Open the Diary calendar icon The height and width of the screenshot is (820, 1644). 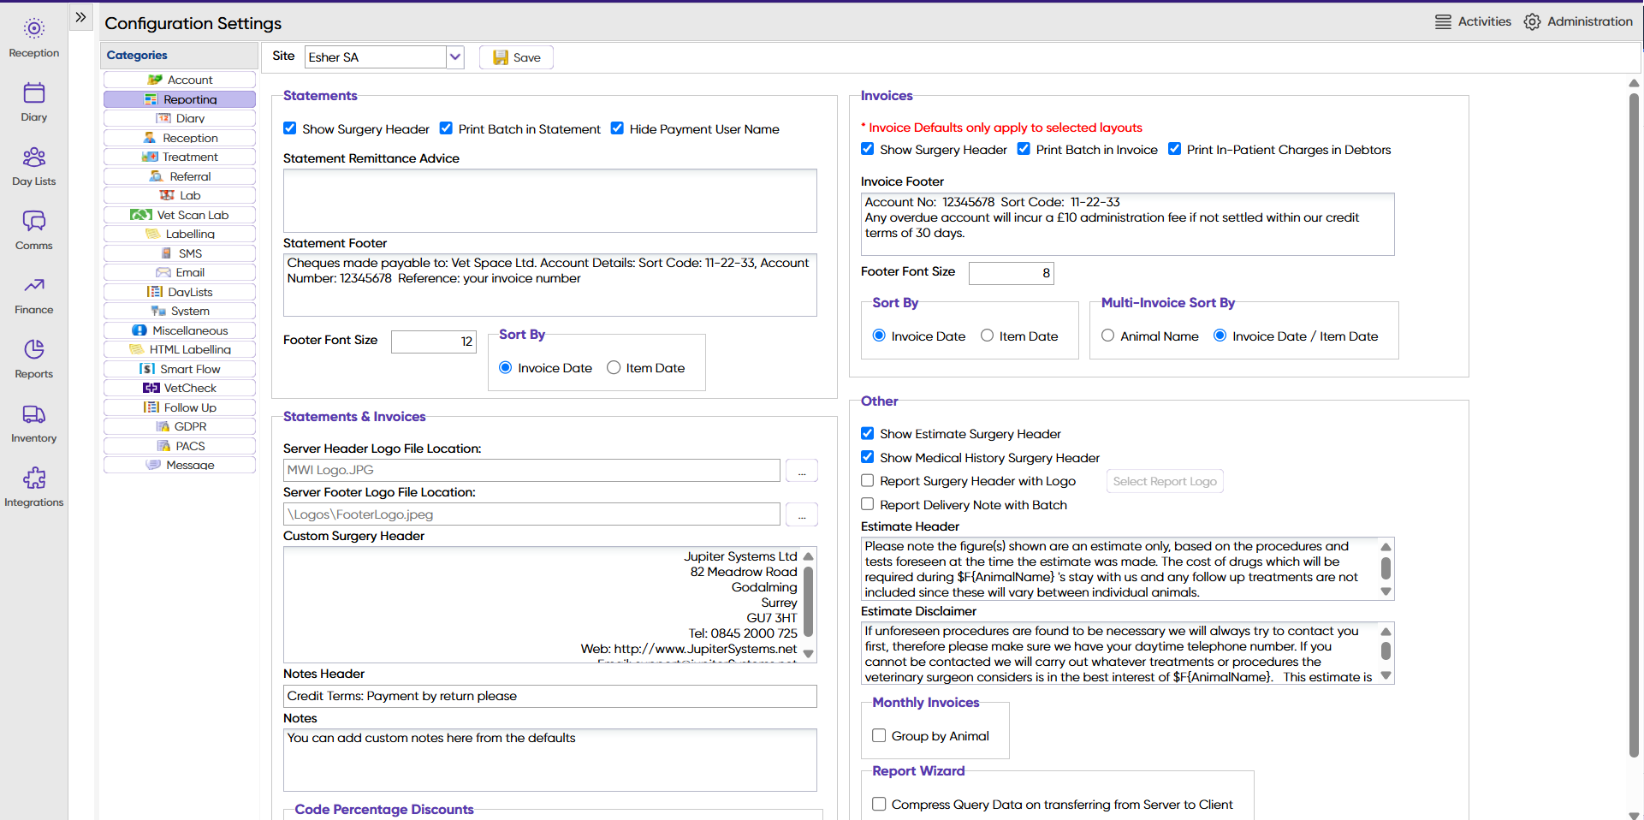coord(34,93)
